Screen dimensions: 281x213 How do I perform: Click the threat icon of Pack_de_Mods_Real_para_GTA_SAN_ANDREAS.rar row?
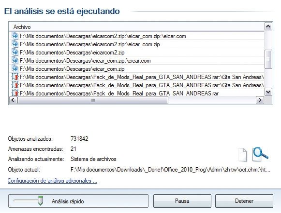15,93
